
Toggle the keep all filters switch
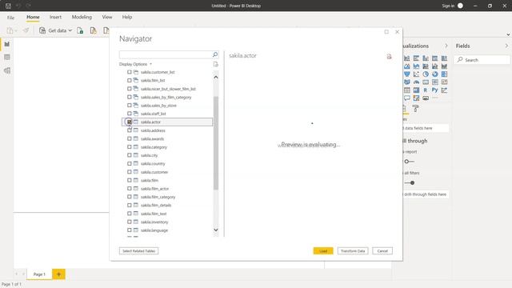pyautogui.click(x=410, y=183)
